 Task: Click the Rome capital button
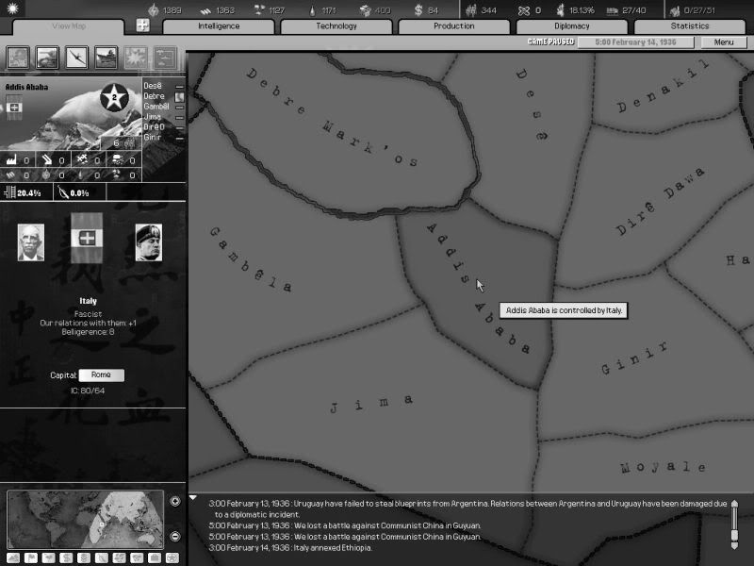[101, 375]
